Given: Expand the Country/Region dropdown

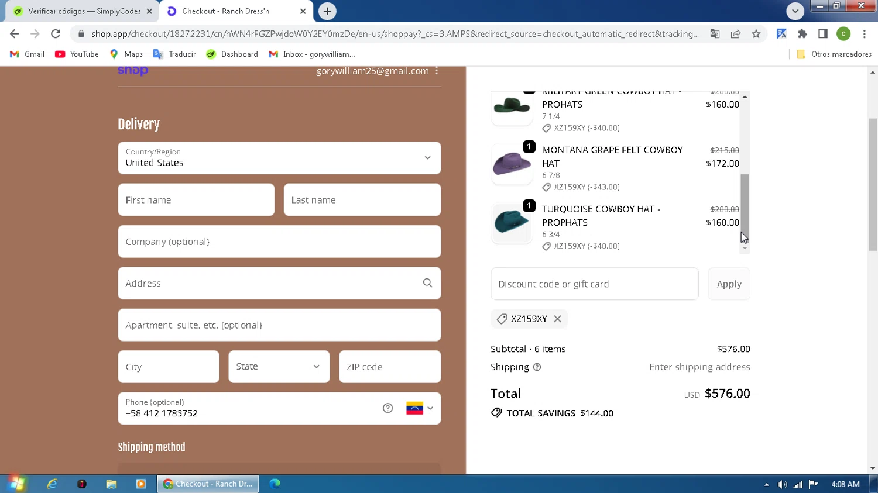Looking at the screenshot, I should [x=279, y=158].
